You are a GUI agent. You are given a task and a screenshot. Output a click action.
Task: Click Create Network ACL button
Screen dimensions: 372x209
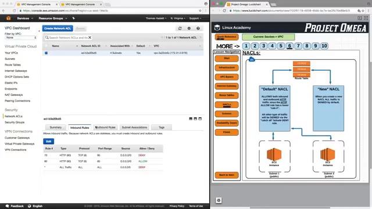58,28
